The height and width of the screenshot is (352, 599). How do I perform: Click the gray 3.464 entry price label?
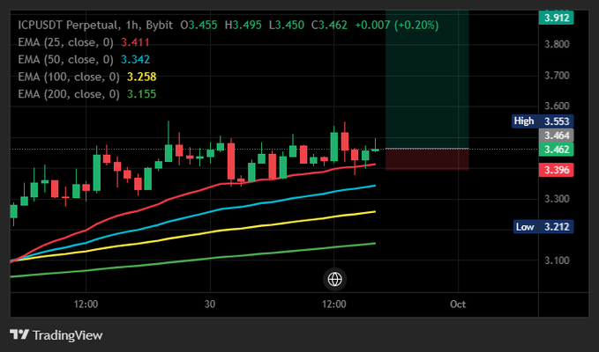[556, 136]
